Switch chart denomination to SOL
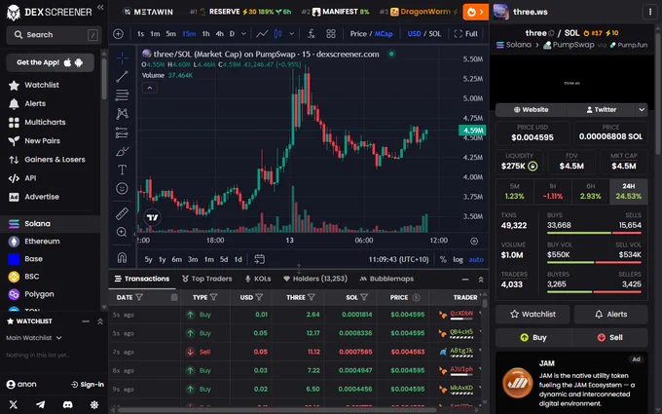This screenshot has width=662, height=414. tap(435, 34)
